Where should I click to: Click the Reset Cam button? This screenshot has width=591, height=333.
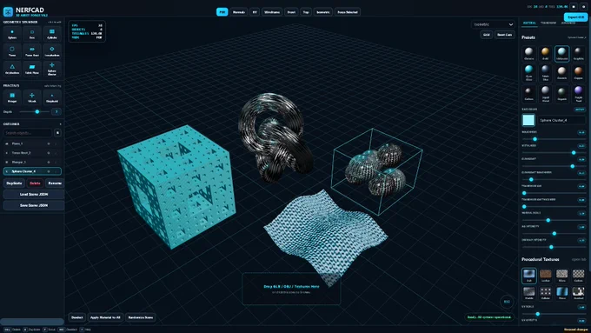click(505, 35)
